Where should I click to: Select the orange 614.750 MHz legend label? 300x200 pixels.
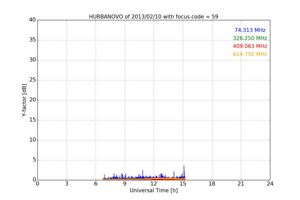click(x=250, y=54)
